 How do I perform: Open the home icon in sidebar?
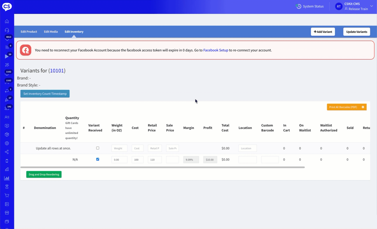[7, 21]
